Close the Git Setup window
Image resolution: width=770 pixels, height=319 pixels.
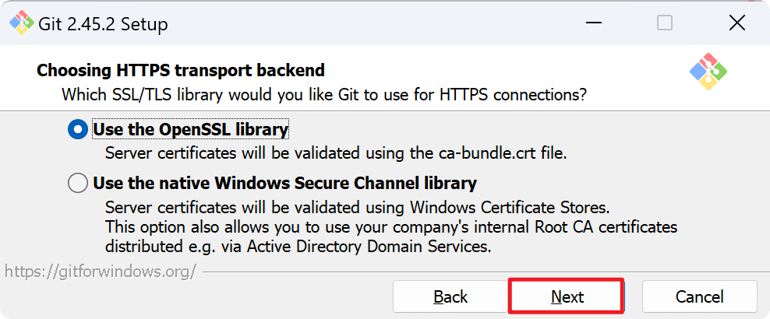(x=736, y=23)
